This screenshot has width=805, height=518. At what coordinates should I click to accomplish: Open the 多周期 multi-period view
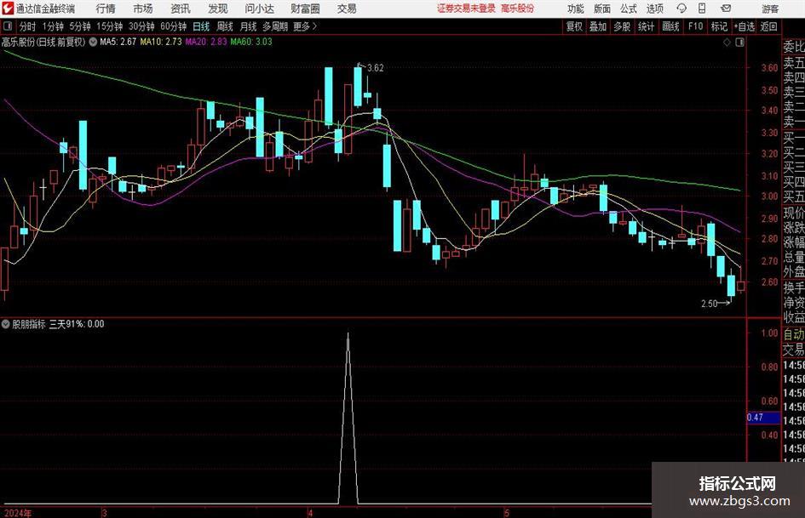pyautogui.click(x=275, y=26)
